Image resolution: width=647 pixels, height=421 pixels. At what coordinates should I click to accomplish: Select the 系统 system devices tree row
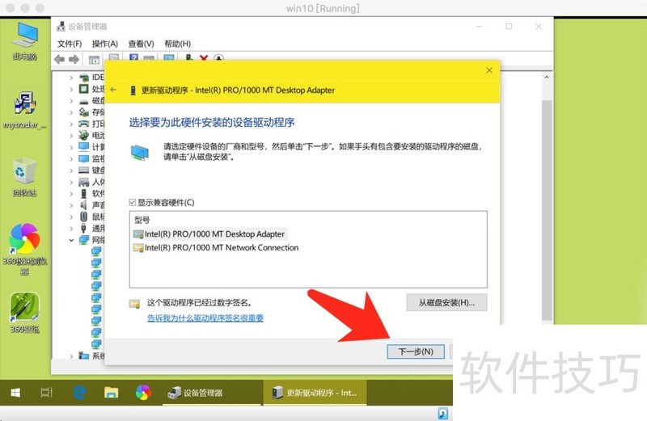[x=91, y=356]
